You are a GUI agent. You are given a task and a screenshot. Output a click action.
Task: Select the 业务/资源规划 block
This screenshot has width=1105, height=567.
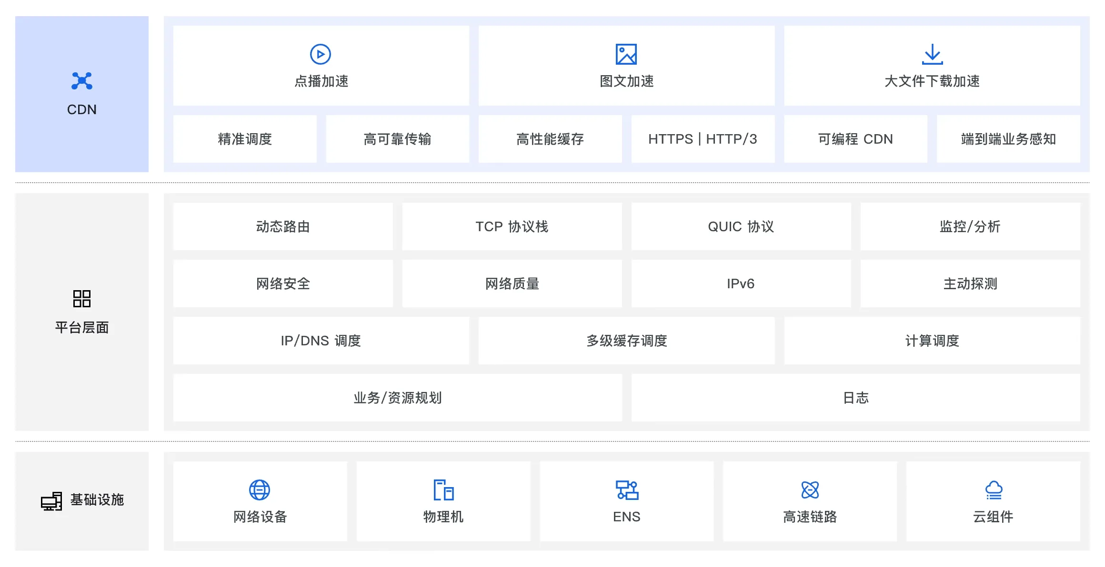398,398
